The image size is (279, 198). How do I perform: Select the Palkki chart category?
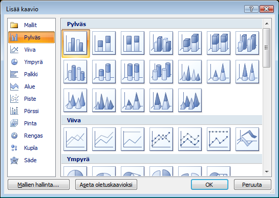(32, 74)
